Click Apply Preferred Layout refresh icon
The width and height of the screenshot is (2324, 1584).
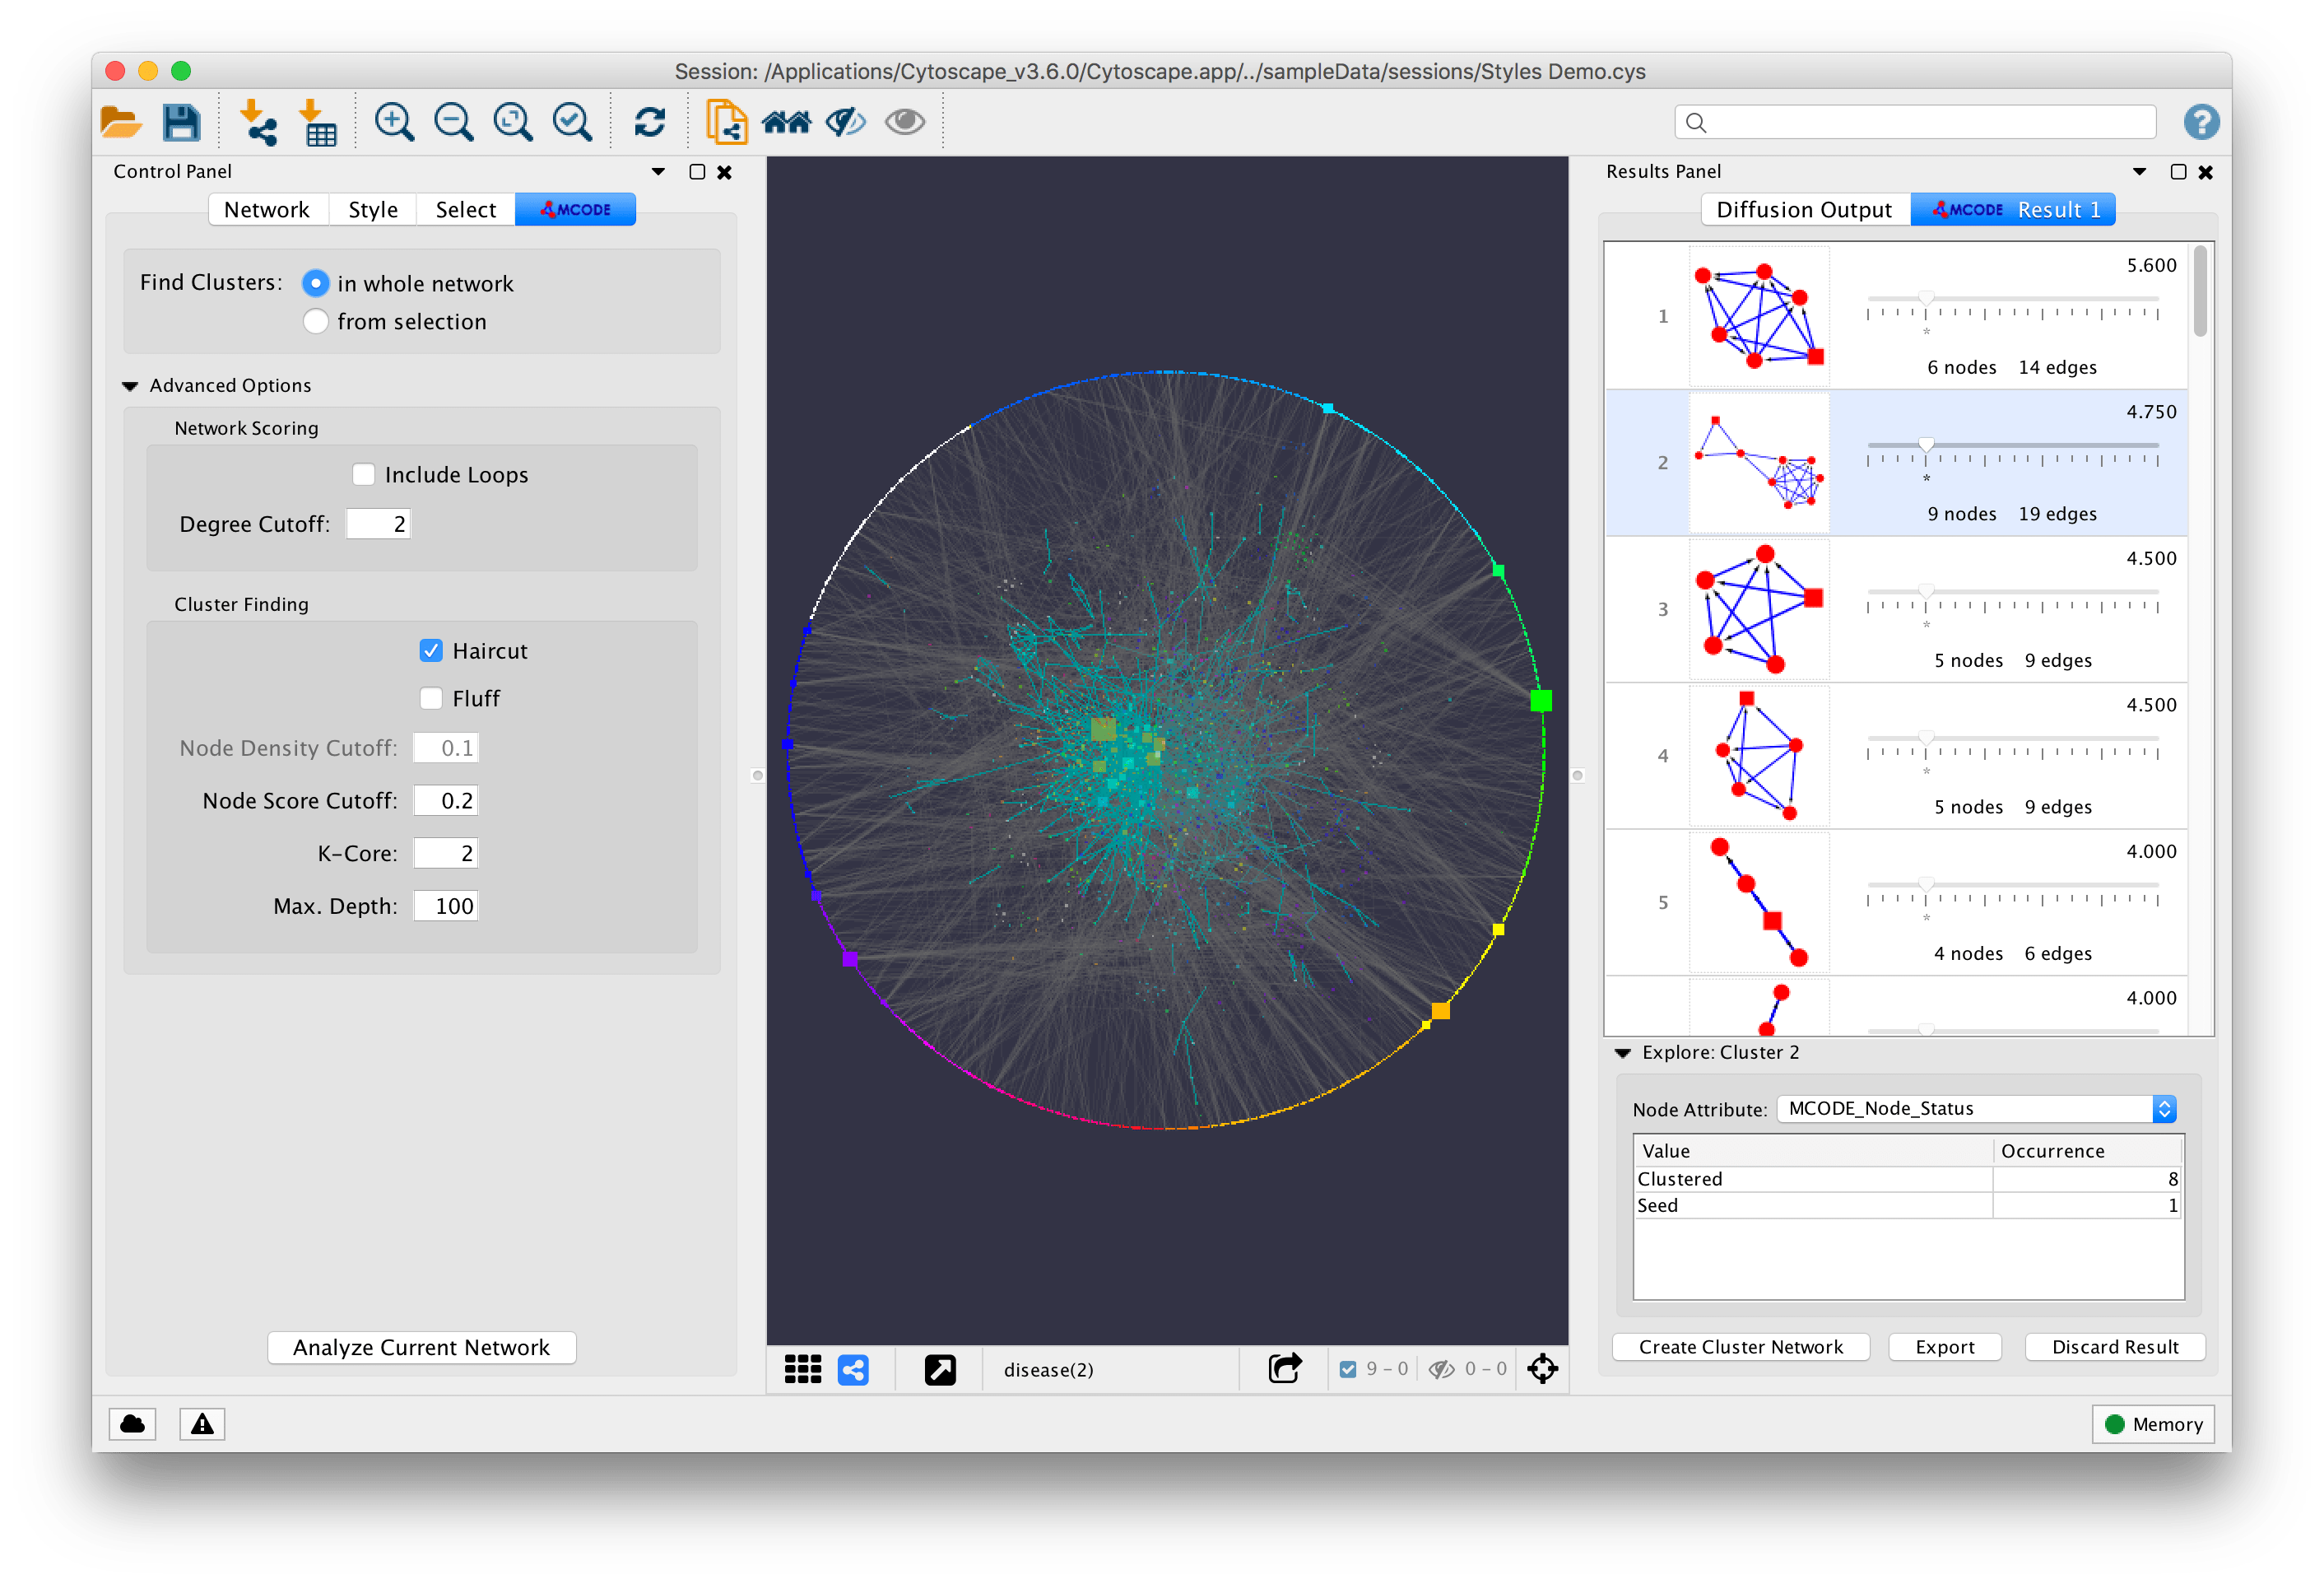coord(649,122)
